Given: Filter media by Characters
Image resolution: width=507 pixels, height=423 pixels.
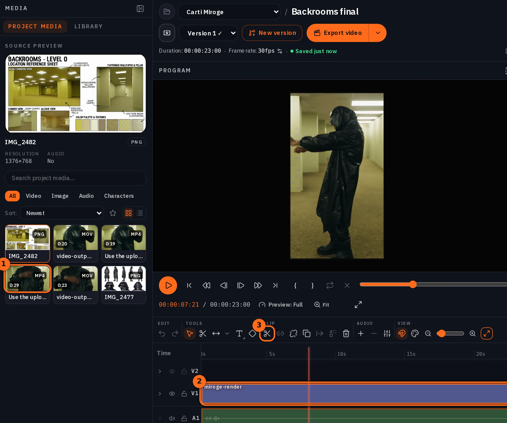Looking at the screenshot, I should (119, 196).
